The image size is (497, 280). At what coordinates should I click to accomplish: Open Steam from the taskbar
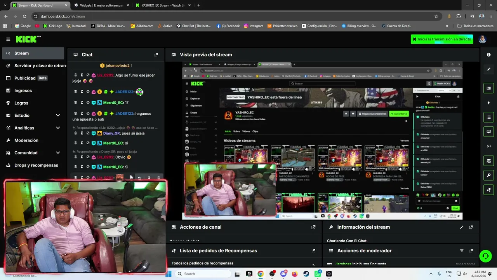pos(306,274)
